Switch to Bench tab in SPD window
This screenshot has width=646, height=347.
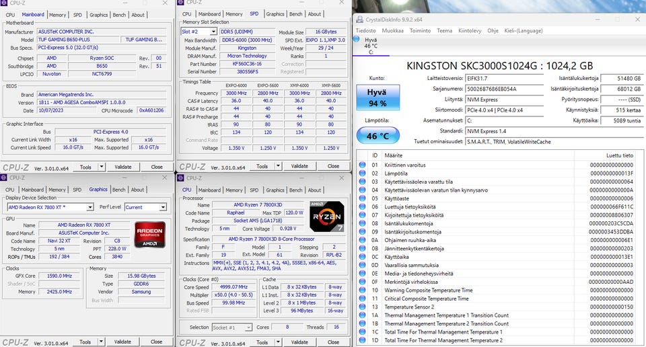click(x=295, y=14)
